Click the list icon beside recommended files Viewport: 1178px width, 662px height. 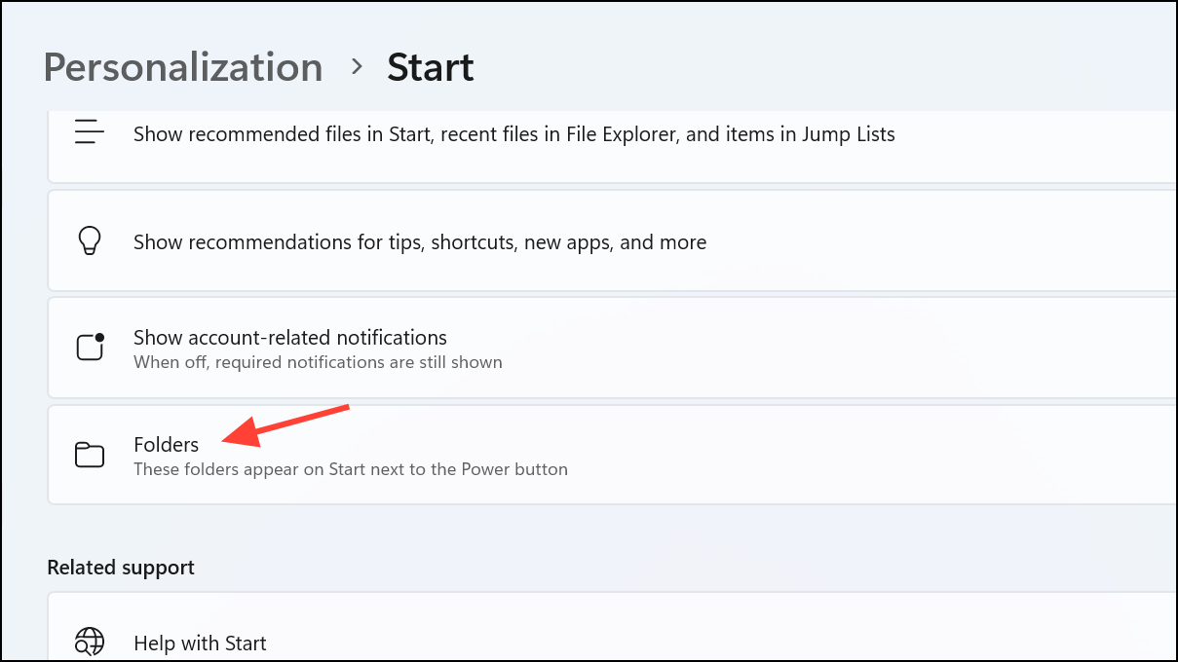pyautogui.click(x=90, y=133)
